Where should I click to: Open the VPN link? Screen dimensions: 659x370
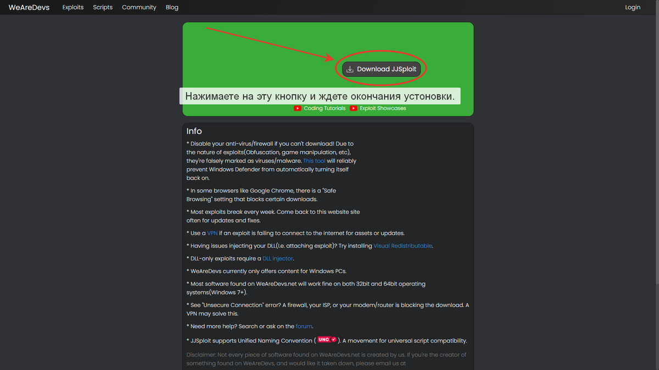click(213, 233)
